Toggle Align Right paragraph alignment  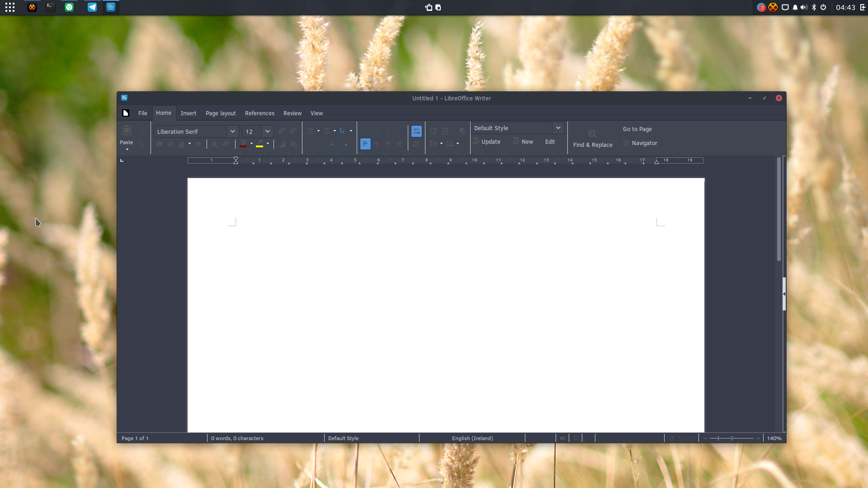(388, 144)
